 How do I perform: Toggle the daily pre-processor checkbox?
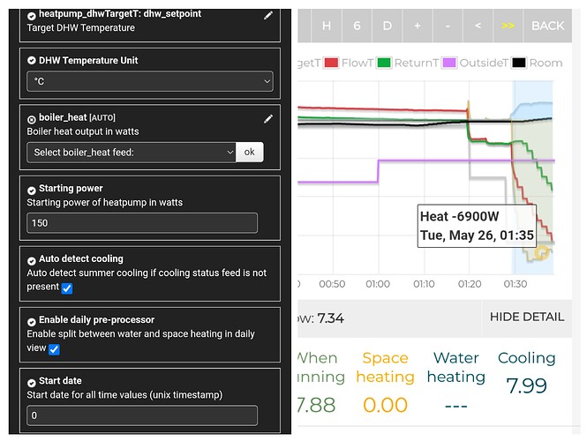pyautogui.click(x=54, y=349)
